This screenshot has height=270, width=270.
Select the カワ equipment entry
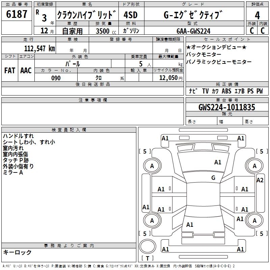[215, 91]
